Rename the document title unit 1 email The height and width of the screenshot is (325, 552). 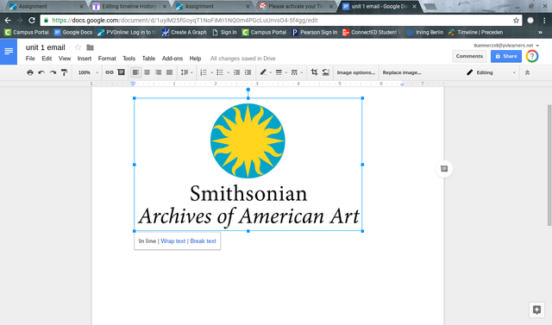[x=46, y=47]
